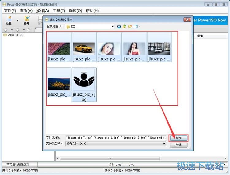230x175 pixels.
Task: Minimize the PowerISO window
Action: (x=208, y=5)
